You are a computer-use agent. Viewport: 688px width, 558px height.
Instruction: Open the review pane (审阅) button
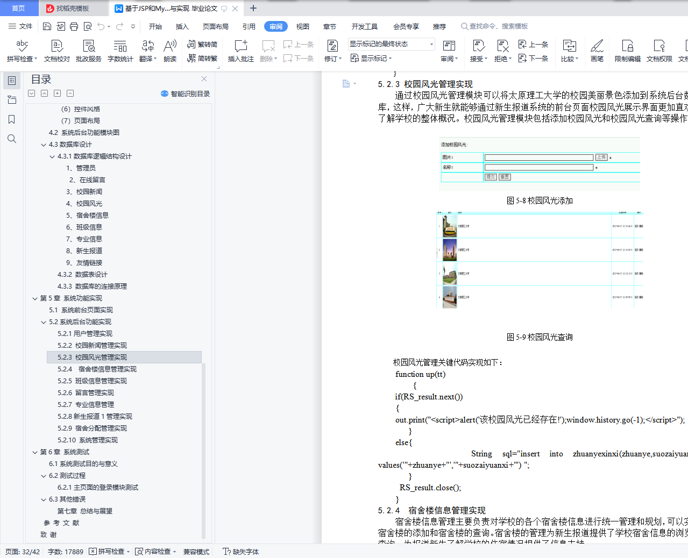pyautogui.click(x=449, y=51)
